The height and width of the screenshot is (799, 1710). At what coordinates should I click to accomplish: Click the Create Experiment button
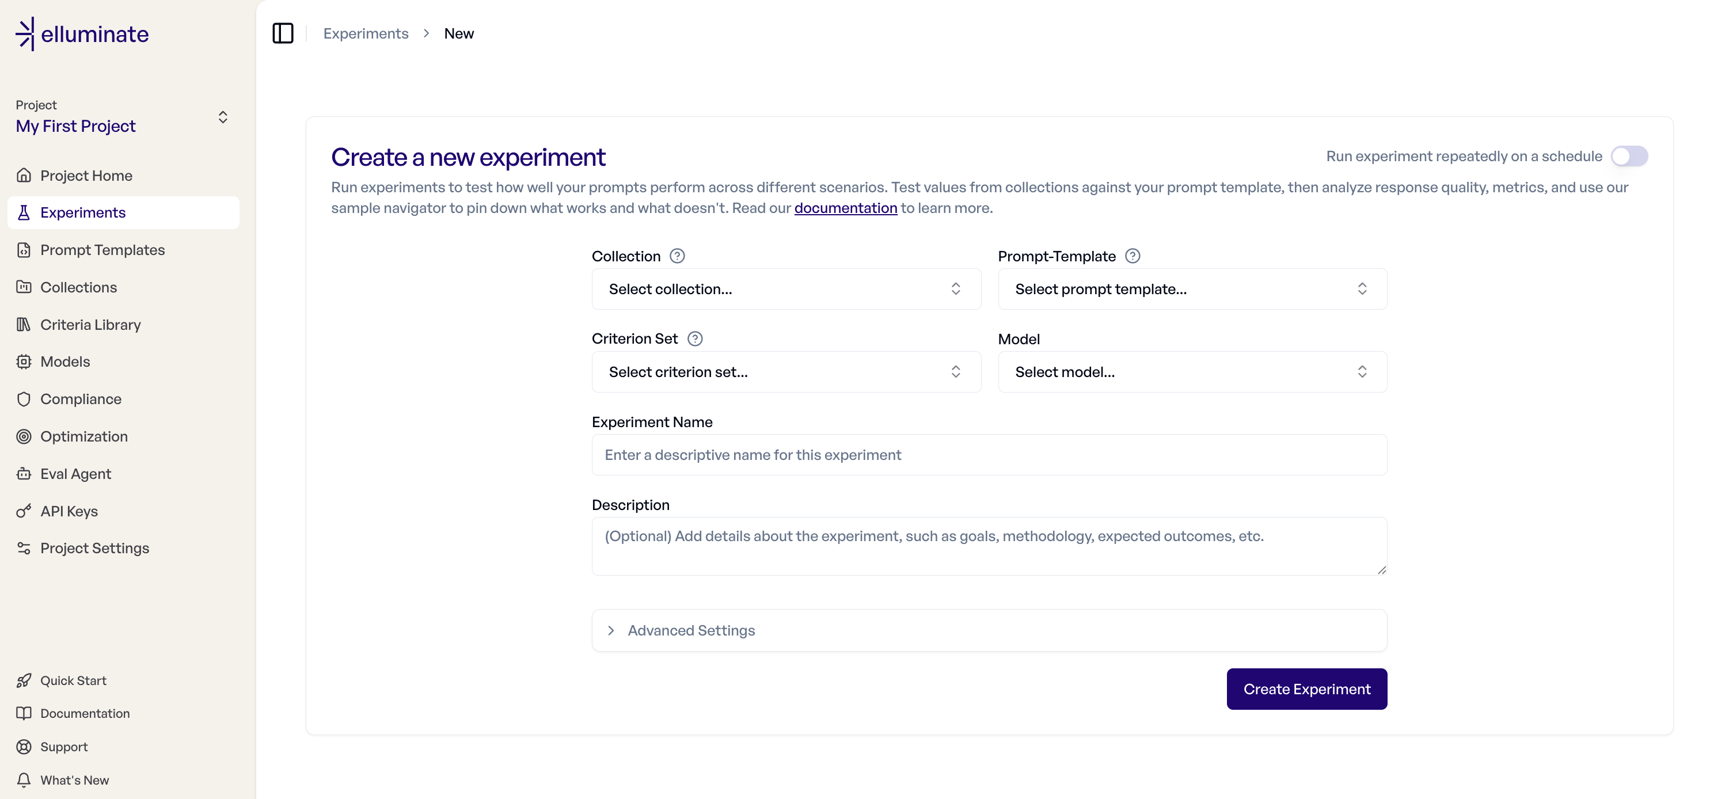pyautogui.click(x=1306, y=689)
